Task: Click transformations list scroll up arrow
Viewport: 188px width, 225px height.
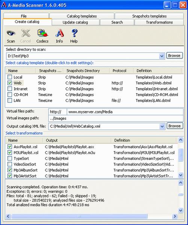Action: pyautogui.click(x=181, y=140)
